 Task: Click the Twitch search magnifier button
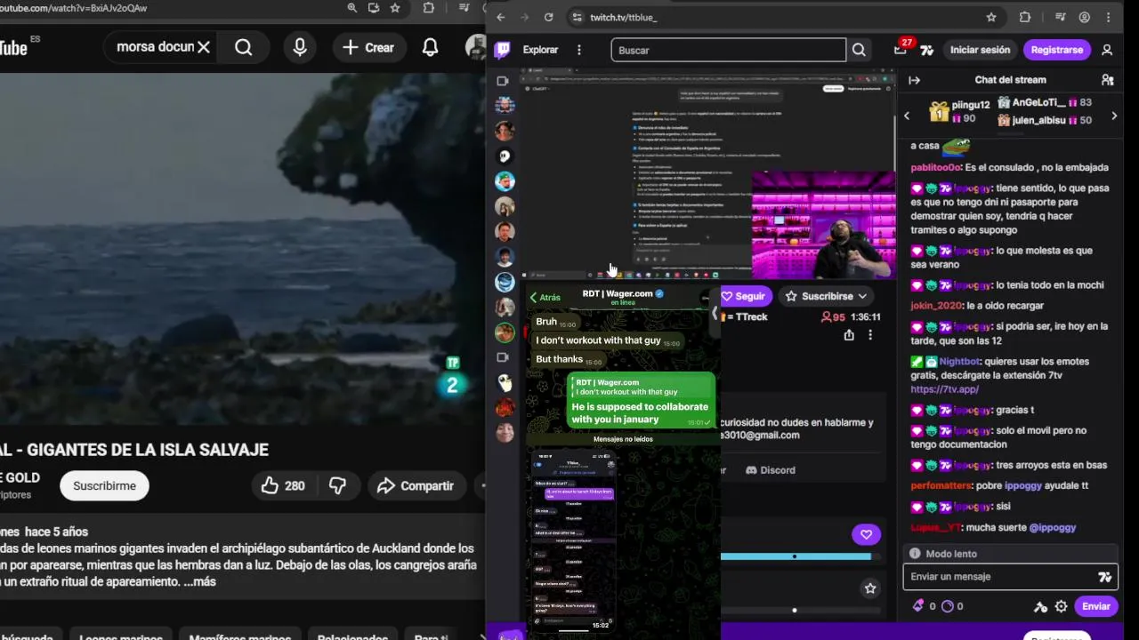pos(859,50)
